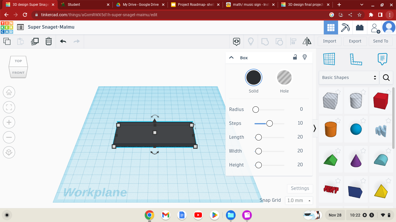Hide the Box using the lightbulb icon
This screenshot has width=396, height=222.
pyautogui.click(x=305, y=58)
